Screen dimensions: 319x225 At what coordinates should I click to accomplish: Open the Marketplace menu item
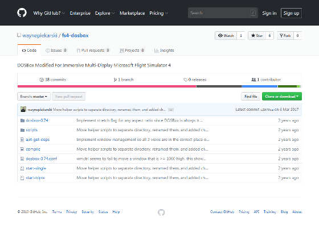coord(132,13)
